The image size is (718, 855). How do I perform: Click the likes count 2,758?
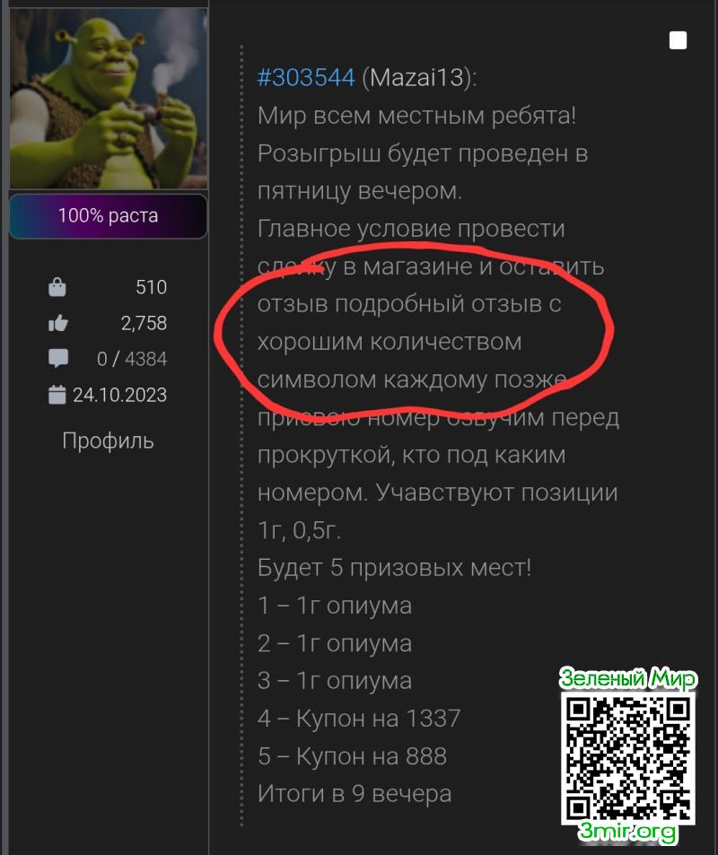coord(144,323)
